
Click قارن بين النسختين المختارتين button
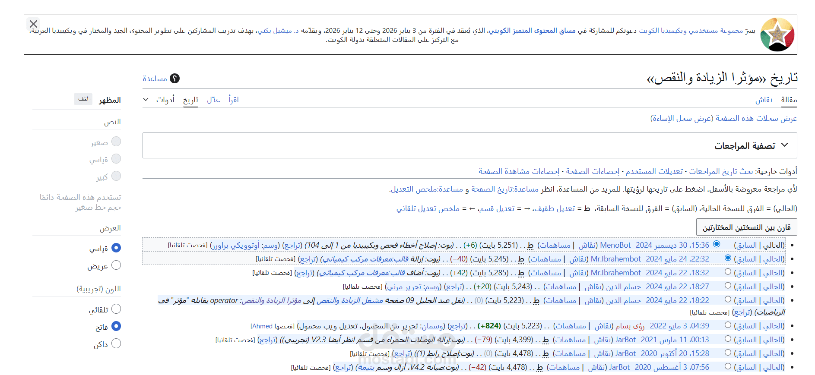746,227
